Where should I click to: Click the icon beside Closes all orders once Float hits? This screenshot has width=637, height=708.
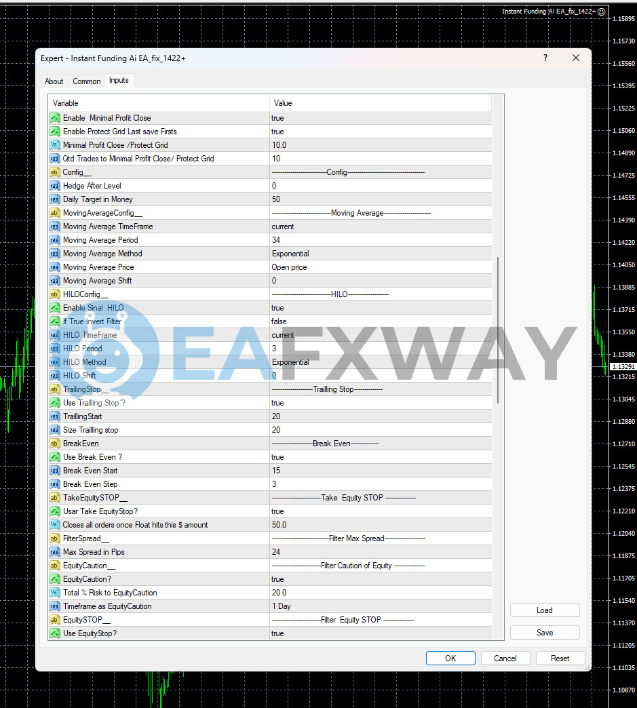click(x=55, y=525)
